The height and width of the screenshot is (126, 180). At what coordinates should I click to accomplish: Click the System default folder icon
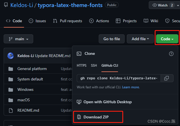(11, 79)
